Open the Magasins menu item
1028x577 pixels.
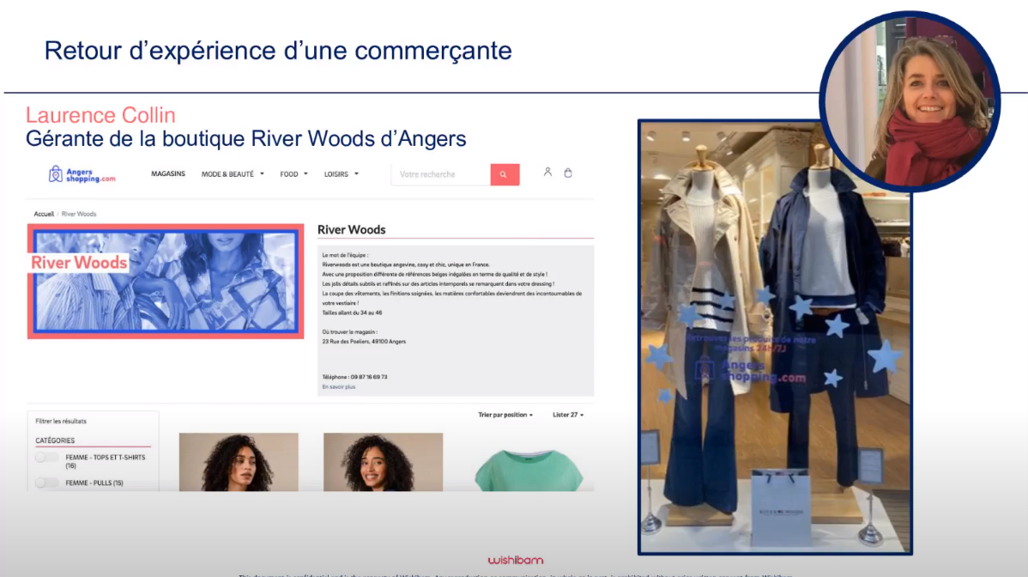point(168,173)
